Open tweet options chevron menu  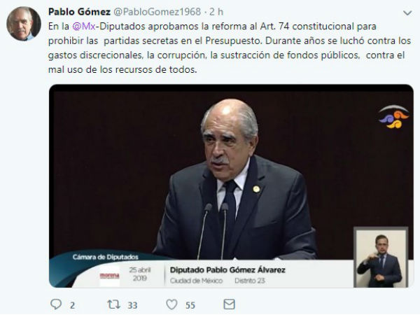[x=407, y=13]
